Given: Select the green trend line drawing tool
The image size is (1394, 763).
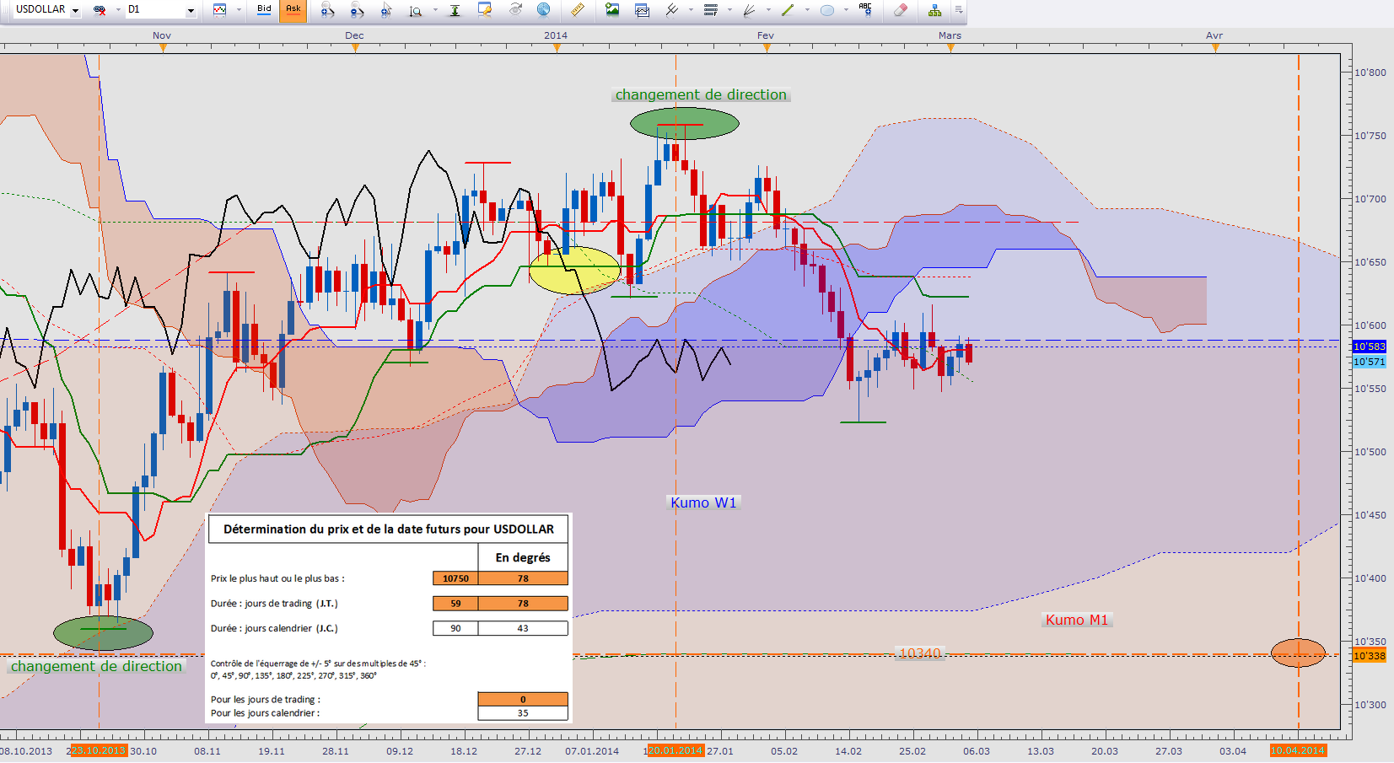Looking at the screenshot, I should click(x=788, y=10).
